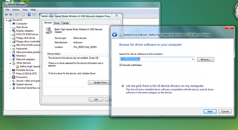Click the Portable Devices category icon
The height and width of the screenshot is (130, 238).
pos(14,70)
